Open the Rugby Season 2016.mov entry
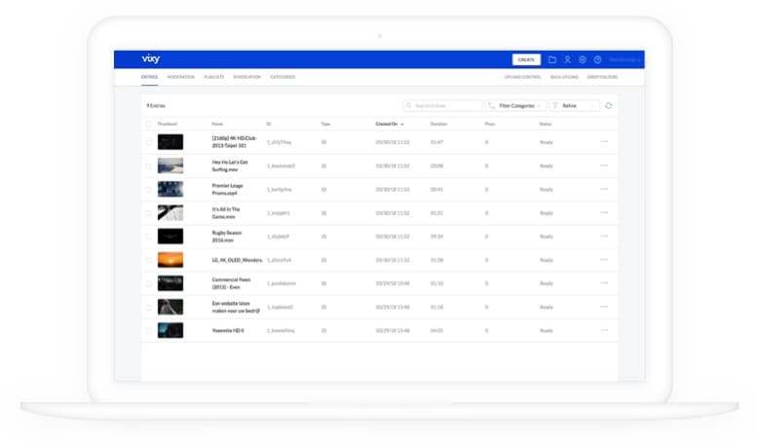 point(226,237)
